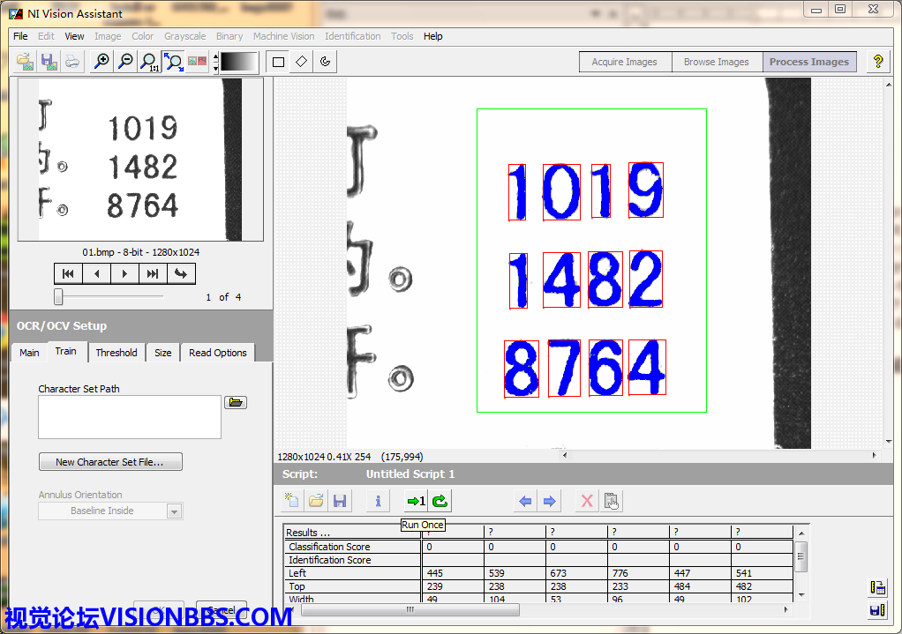The width and height of the screenshot is (902, 634).
Task: Browse for a character set path folder
Action: 236,402
